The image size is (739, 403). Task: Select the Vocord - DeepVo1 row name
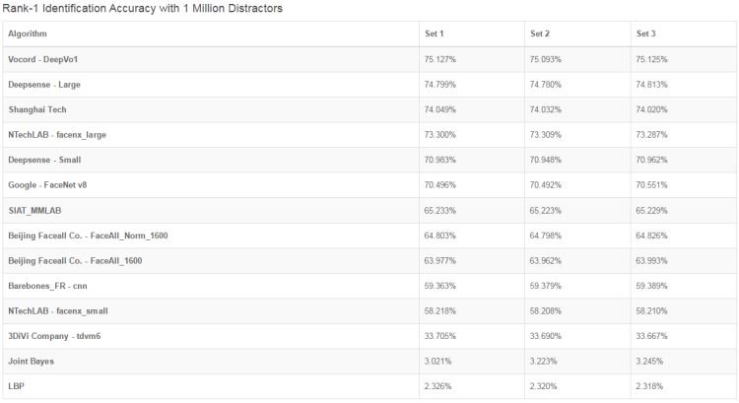43,59
